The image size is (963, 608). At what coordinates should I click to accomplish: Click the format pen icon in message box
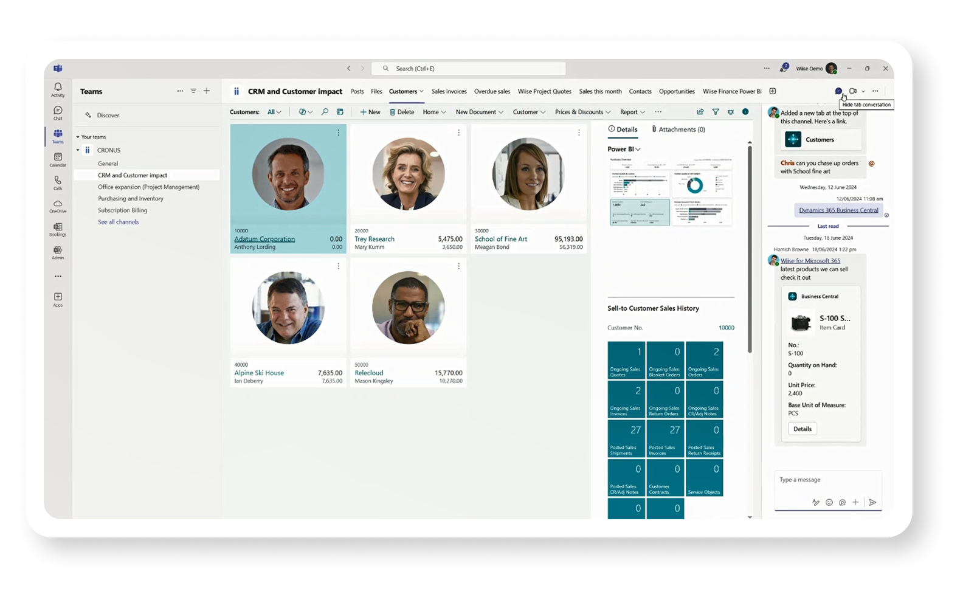click(x=816, y=502)
